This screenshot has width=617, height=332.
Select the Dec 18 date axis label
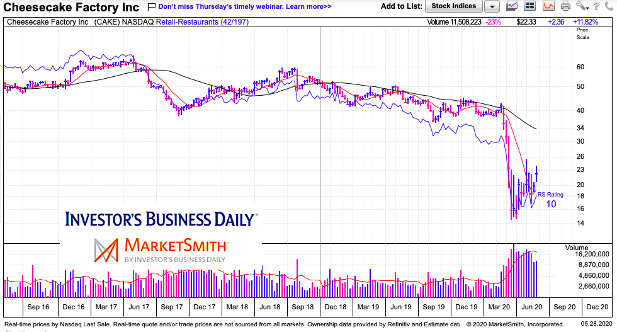pyautogui.click(x=335, y=307)
